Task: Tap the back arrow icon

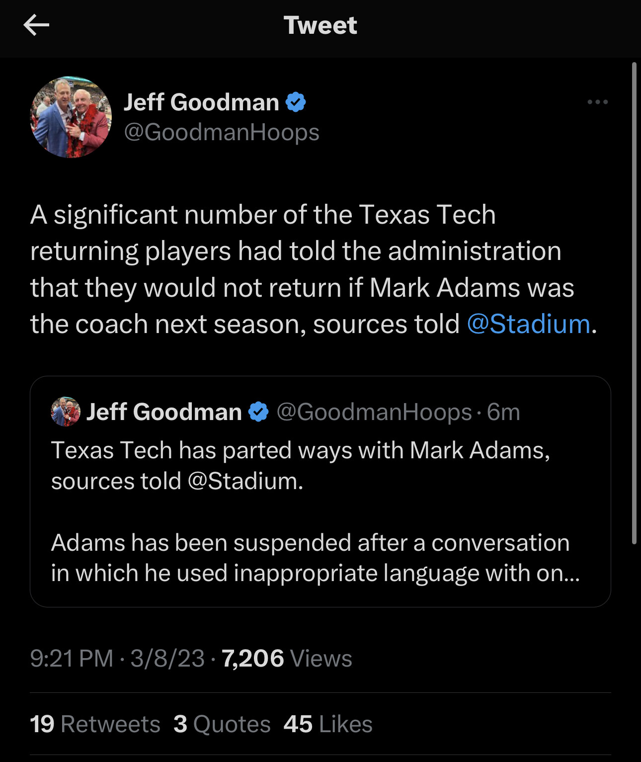Action: point(36,25)
